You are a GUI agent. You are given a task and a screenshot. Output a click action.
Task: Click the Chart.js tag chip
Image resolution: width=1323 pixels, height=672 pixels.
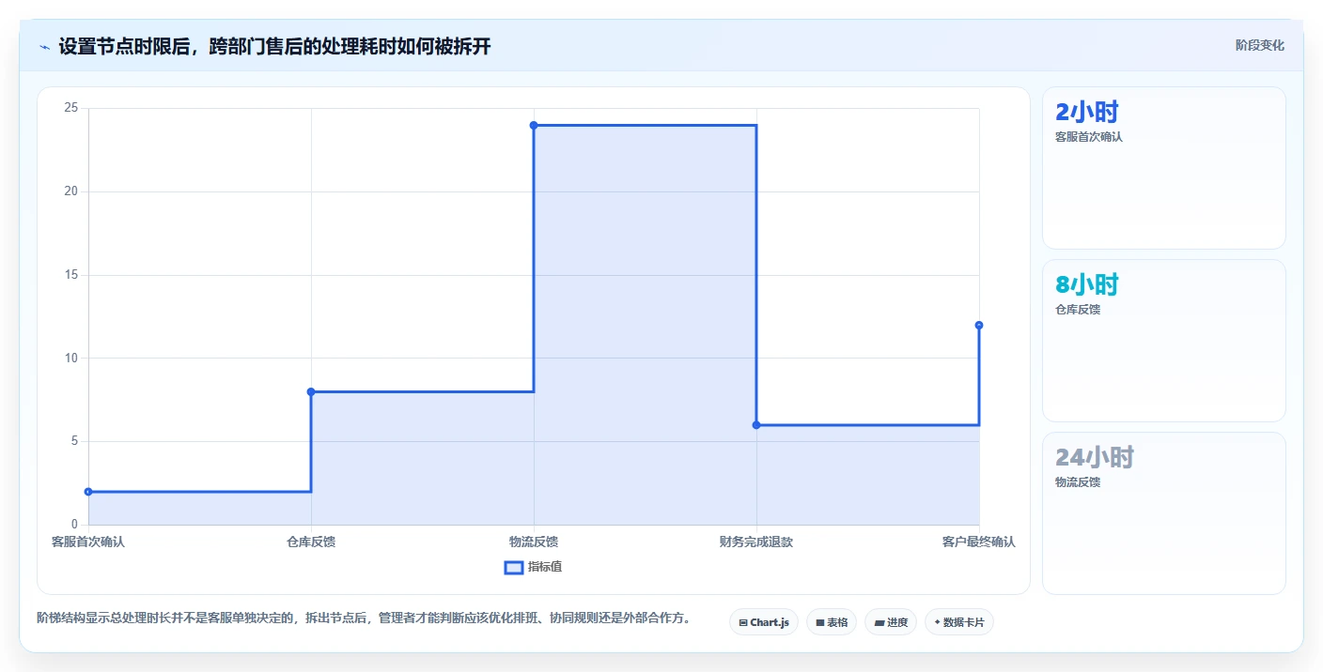click(x=764, y=622)
